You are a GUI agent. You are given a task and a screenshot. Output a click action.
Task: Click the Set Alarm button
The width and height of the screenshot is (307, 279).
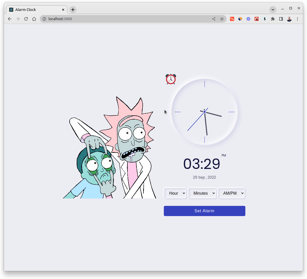[205, 211]
